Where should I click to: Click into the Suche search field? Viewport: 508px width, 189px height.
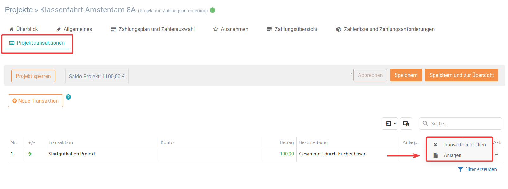(x=460, y=123)
